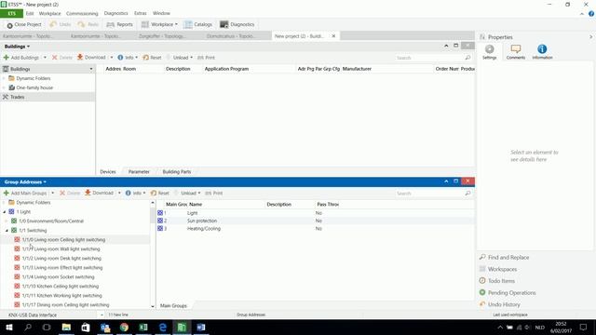Select 1/1/2 Living room Desk light switching
Screen dimensions: 596x335
point(61,259)
